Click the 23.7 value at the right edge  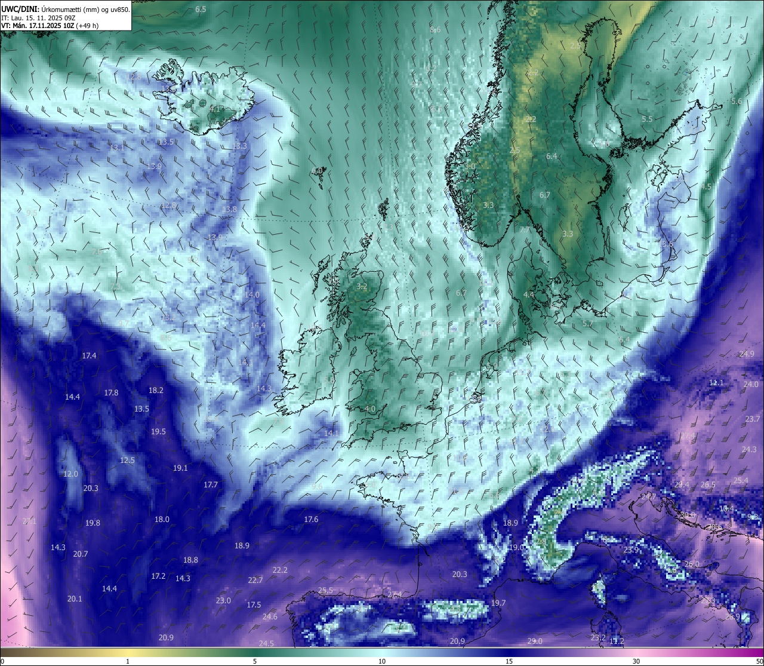[x=753, y=419]
